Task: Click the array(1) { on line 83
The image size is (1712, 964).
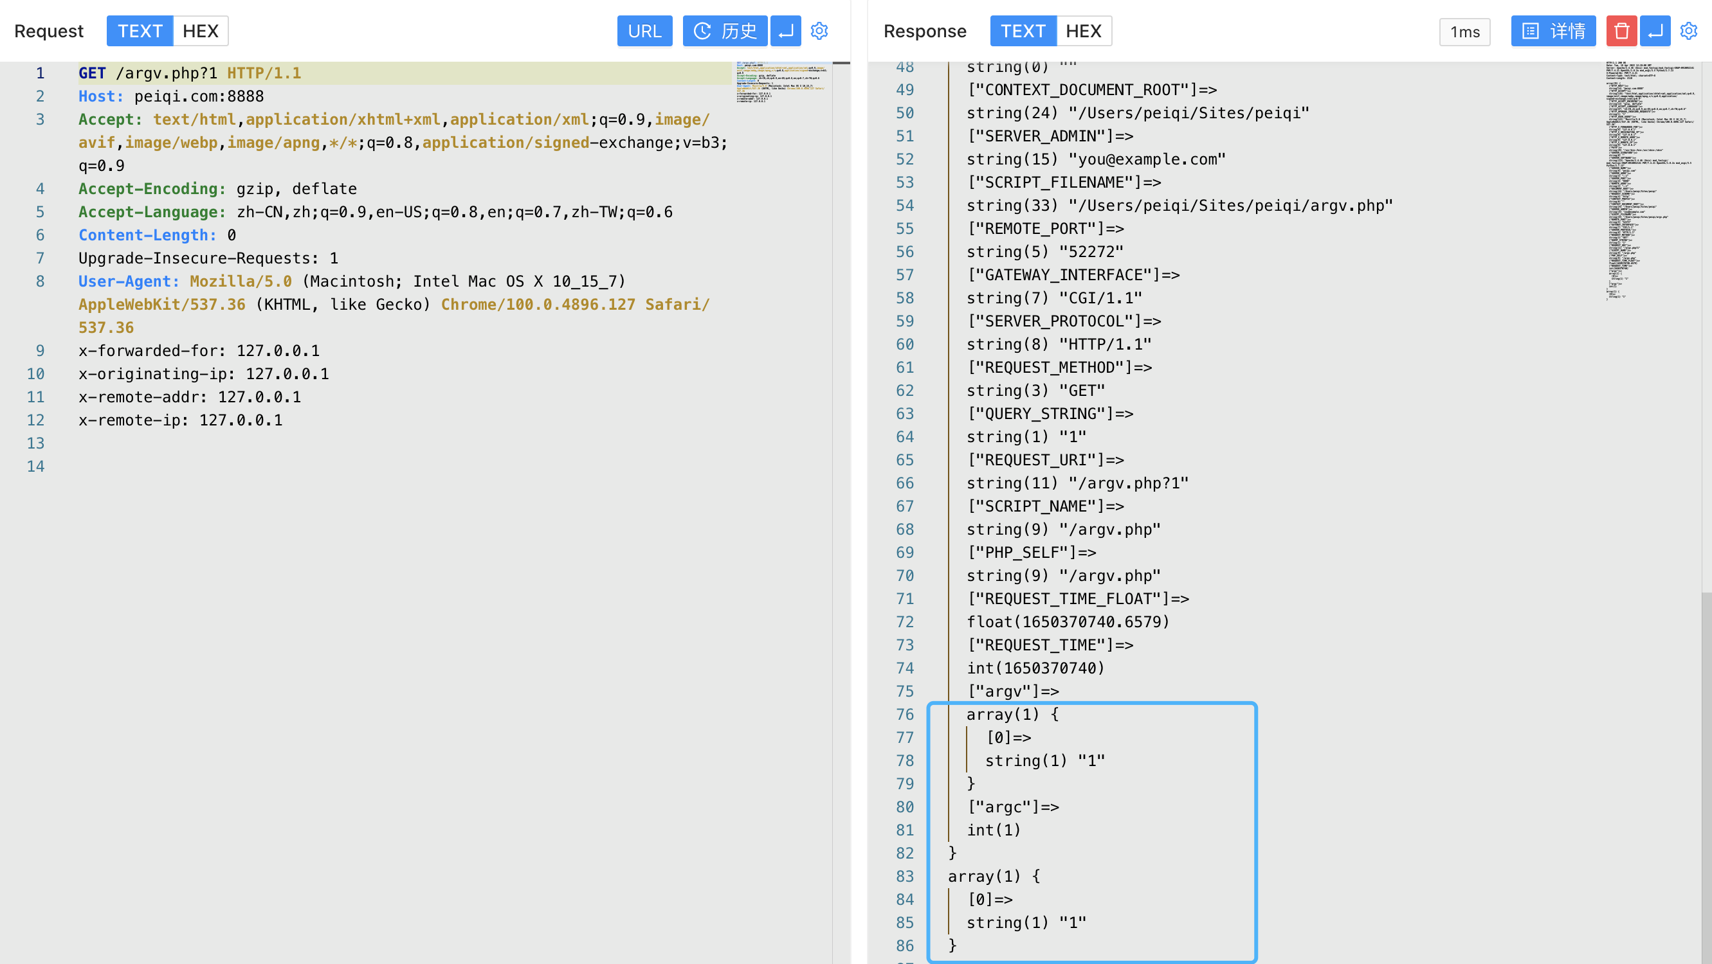Action: coord(994,877)
